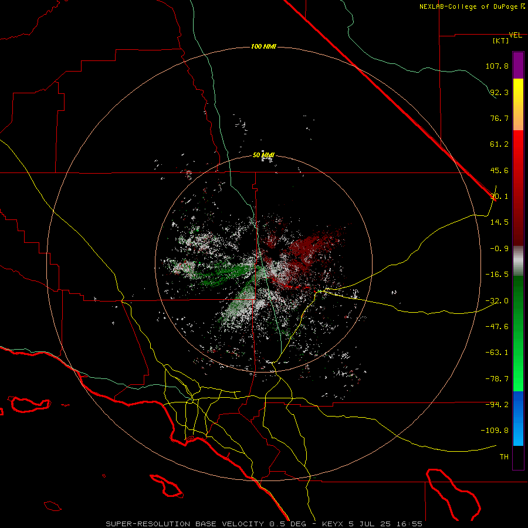The height and width of the screenshot is (528, 528).
Task: Click the gray near-zero color bar segment
Action: (518, 260)
